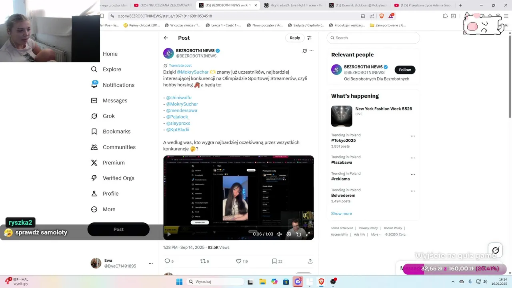Image resolution: width=512 pixels, height=288 pixels.
Task: Expand the More sidebar menu
Action: click(x=103, y=209)
